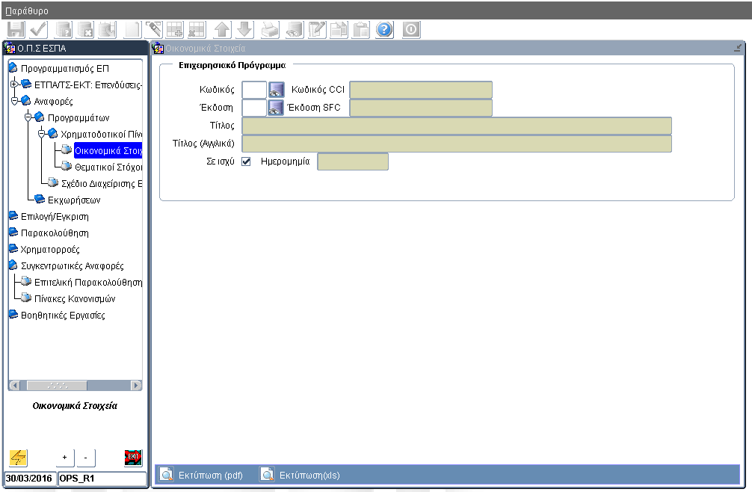The height and width of the screenshot is (492, 752).
Task: Click the Τίτλος (Αγγλικά) field
Action: (457, 144)
